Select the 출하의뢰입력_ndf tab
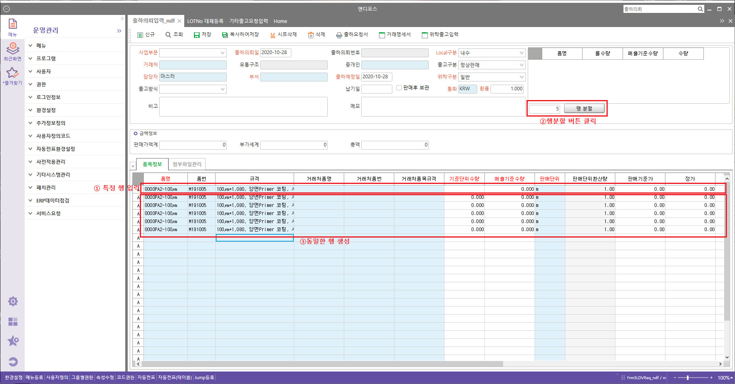This screenshot has width=735, height=384. click(154, 21)
